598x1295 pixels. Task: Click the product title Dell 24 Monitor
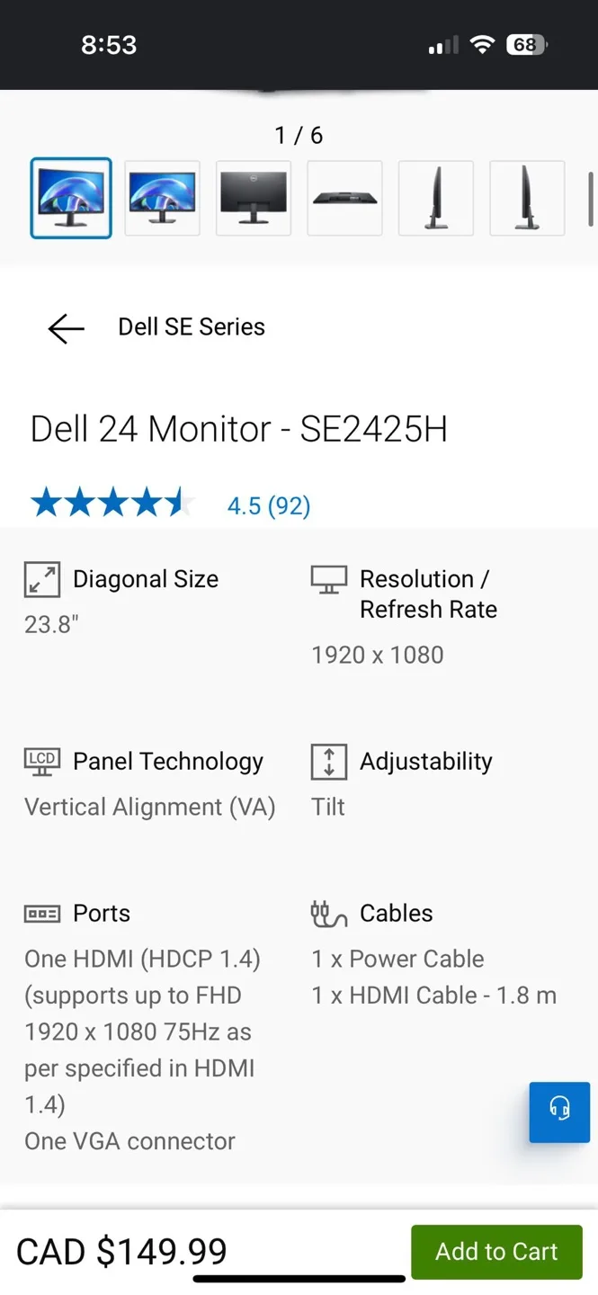point(238,429)
